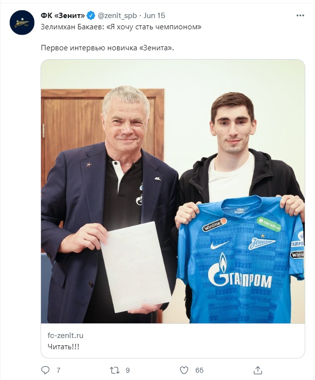Screen dimensions: 315x380
Task: Open the link card photo thumbnail
Action: coord(173,191)
